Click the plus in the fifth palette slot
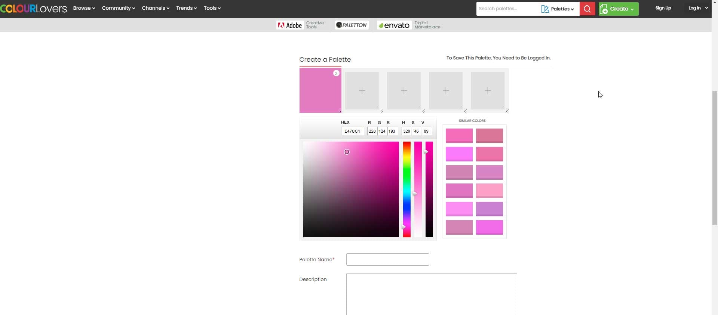718x315 pixels. coord(488,91)
